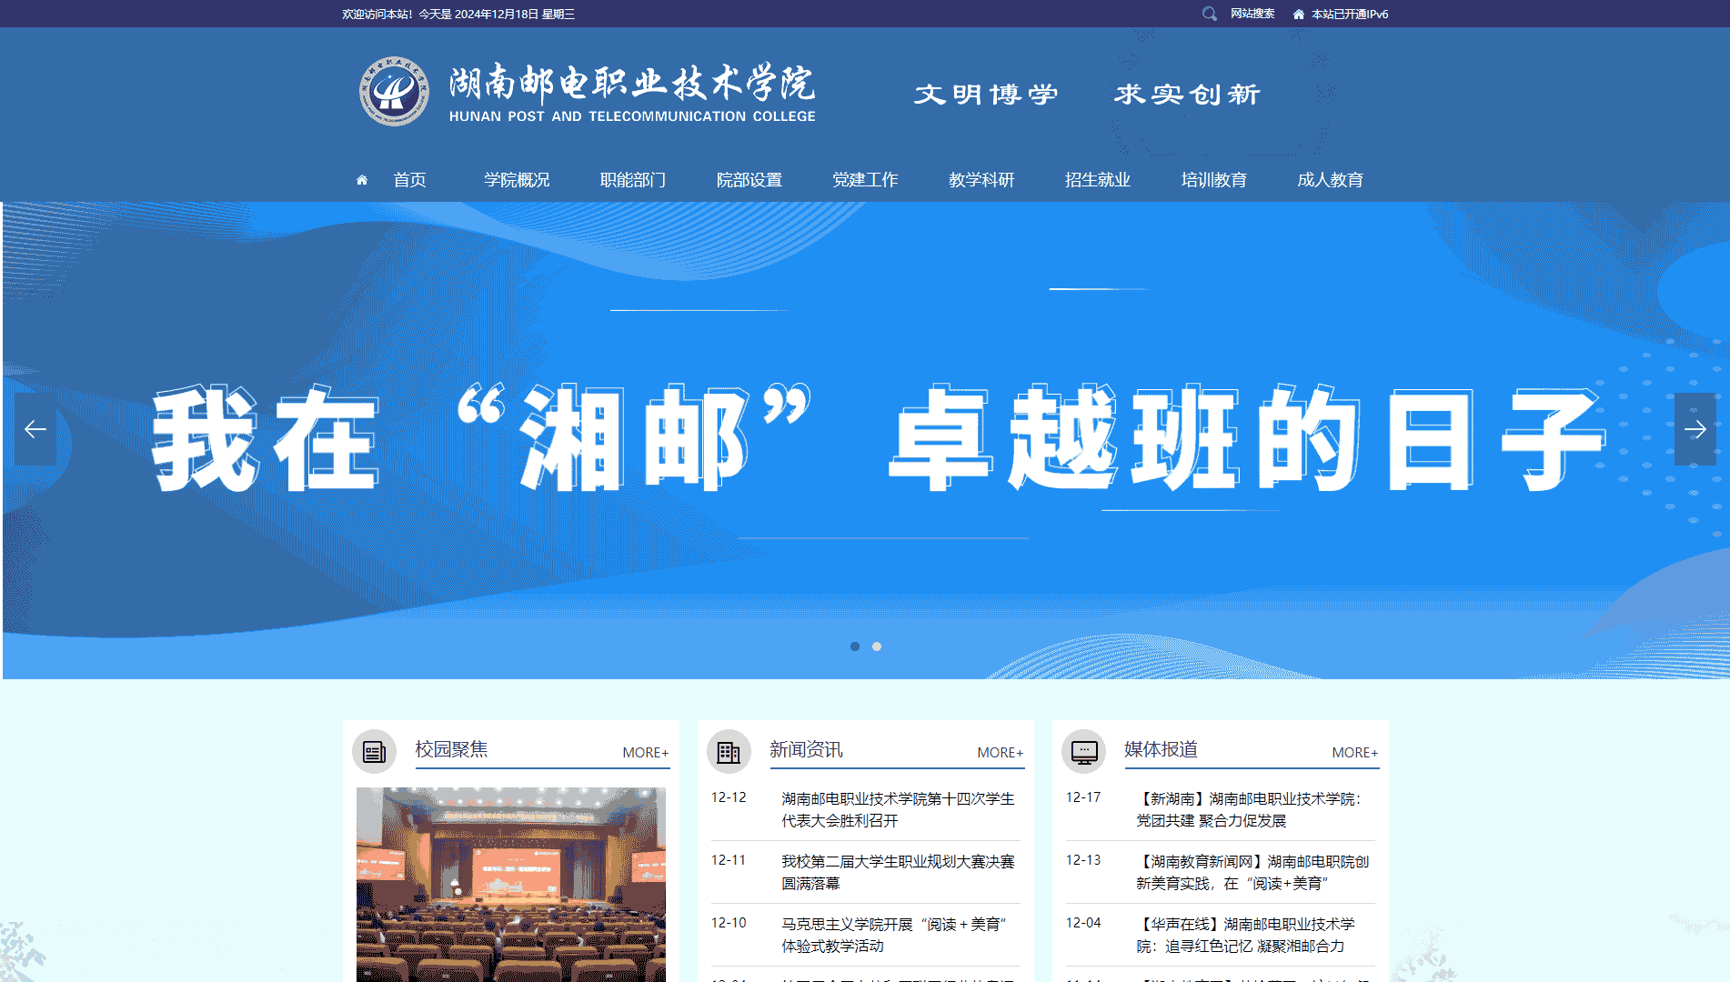Open the 学院概况 menu
The image size is (1730, 982).
click(x=517, y=180)
